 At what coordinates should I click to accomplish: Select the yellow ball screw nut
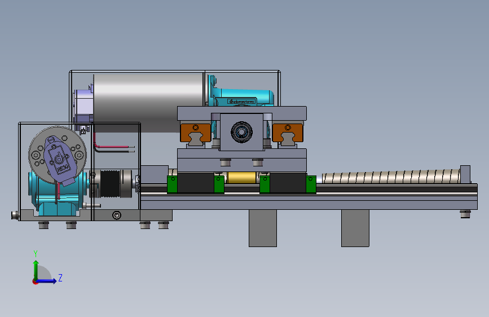pos(242,178)
